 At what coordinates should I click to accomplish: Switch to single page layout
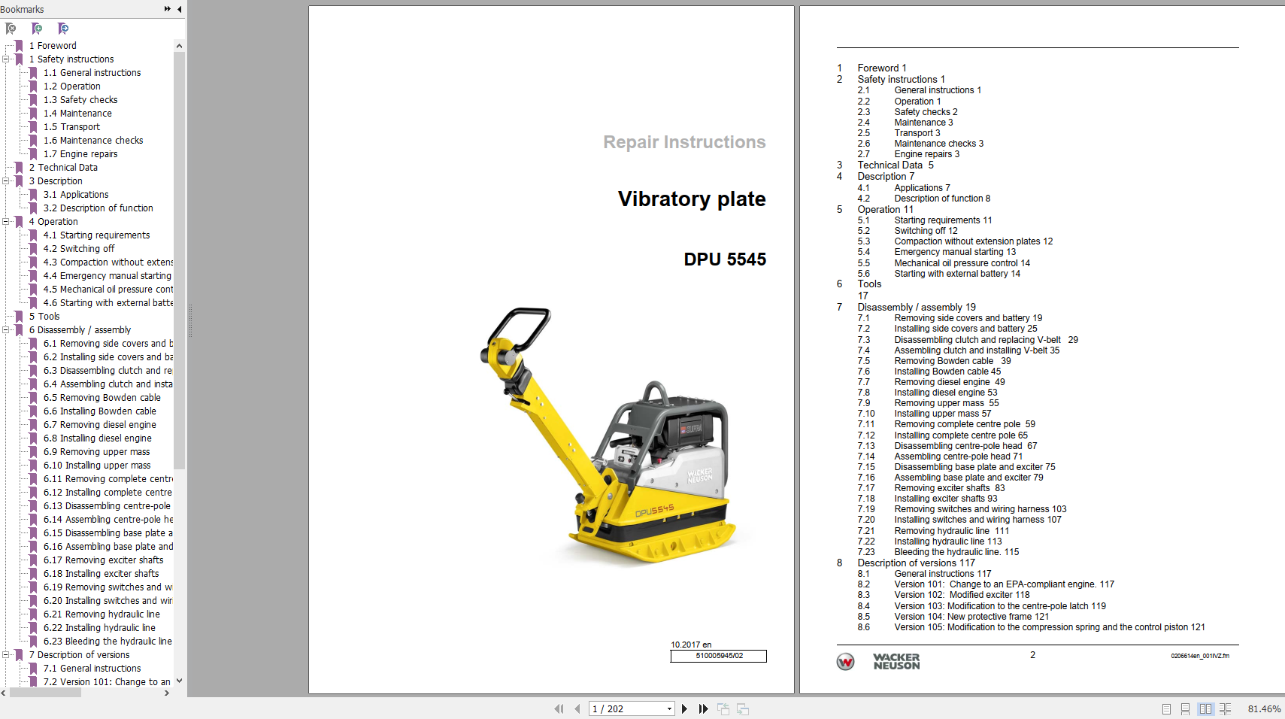coord(1166,708)
